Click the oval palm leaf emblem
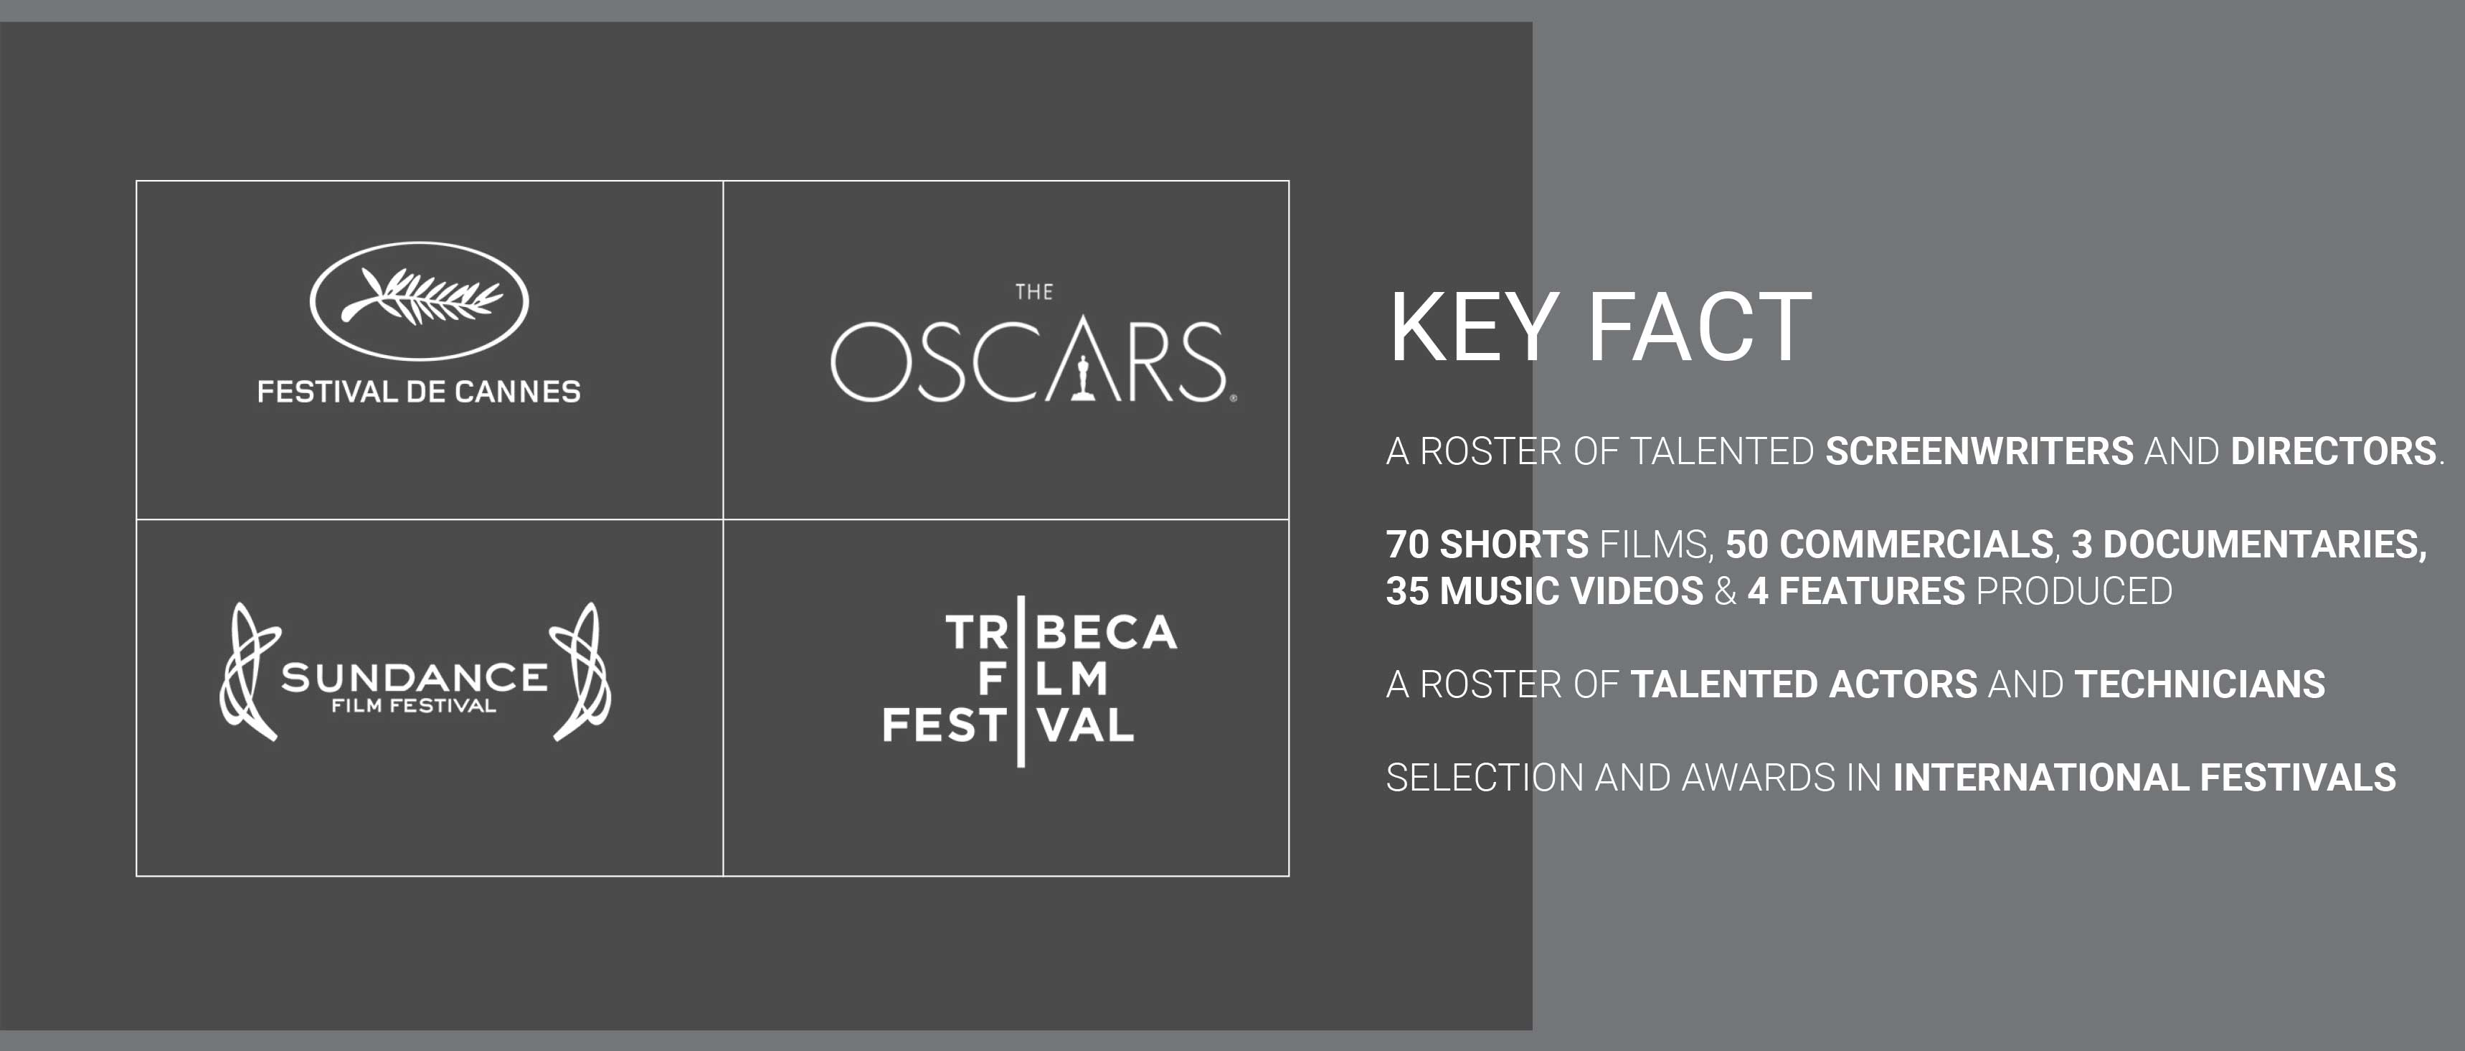The width and height of the screenshot is (2465, 1051). click(419, 301)
